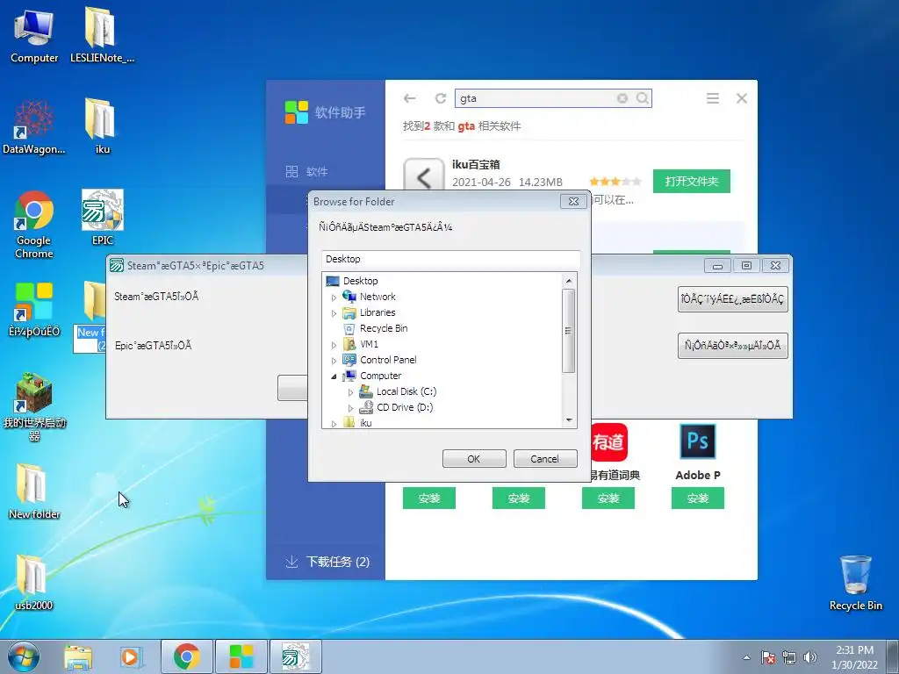
Task: Switch to Chrome on the taskbar
Action: (x=187, y=656)
